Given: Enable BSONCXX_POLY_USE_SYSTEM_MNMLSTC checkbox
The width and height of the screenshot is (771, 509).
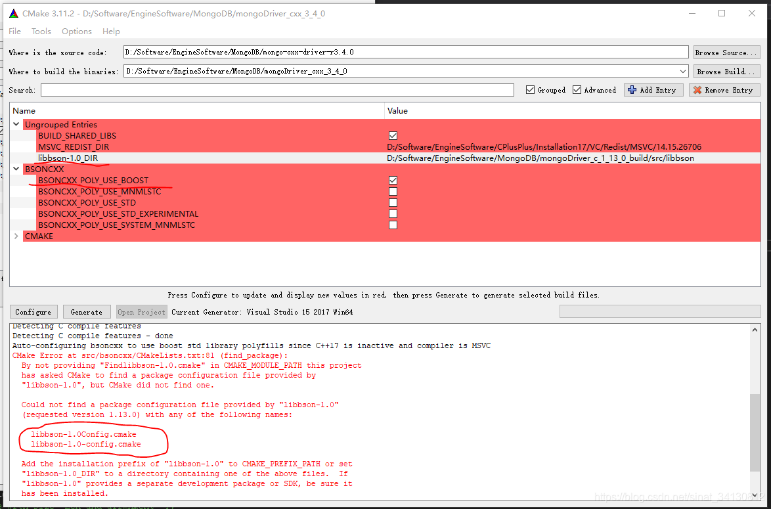Looking at the screenshot, I should click(x=393, y=225).
